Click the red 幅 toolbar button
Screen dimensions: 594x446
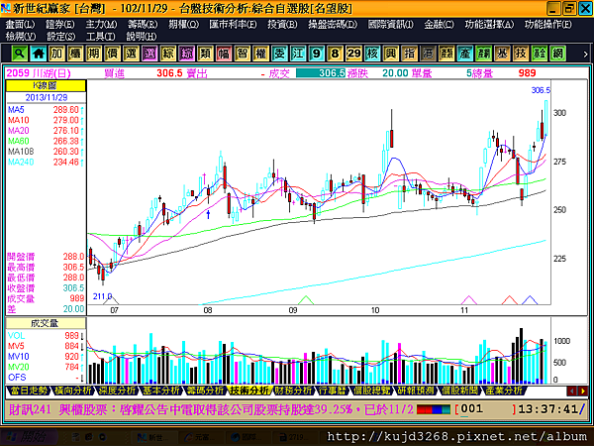click(224, 54)
